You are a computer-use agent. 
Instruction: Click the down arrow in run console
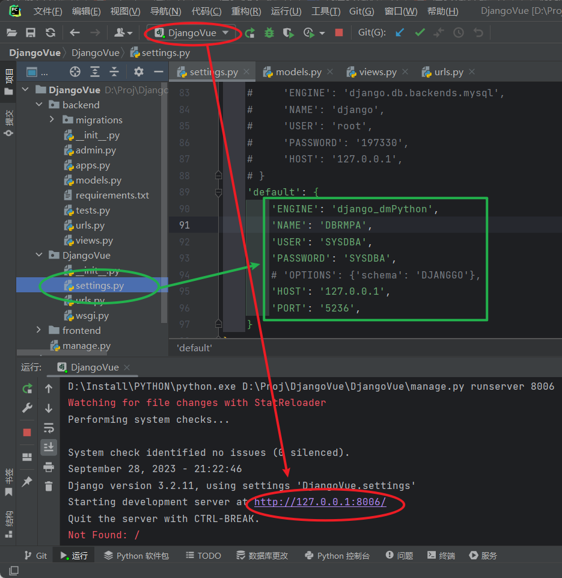[x=49, y=408]
